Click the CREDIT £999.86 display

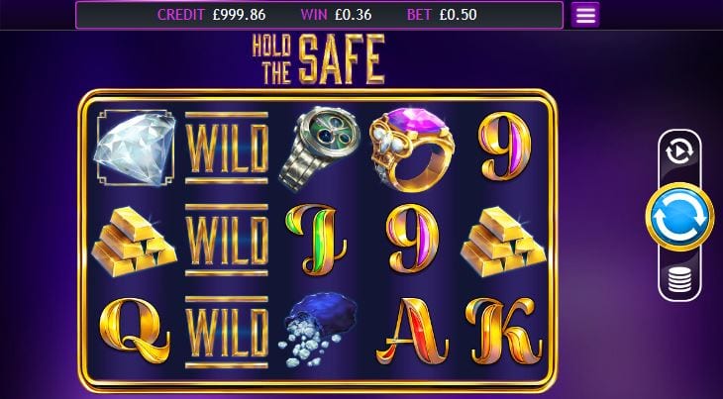click(x=211, y=15)
